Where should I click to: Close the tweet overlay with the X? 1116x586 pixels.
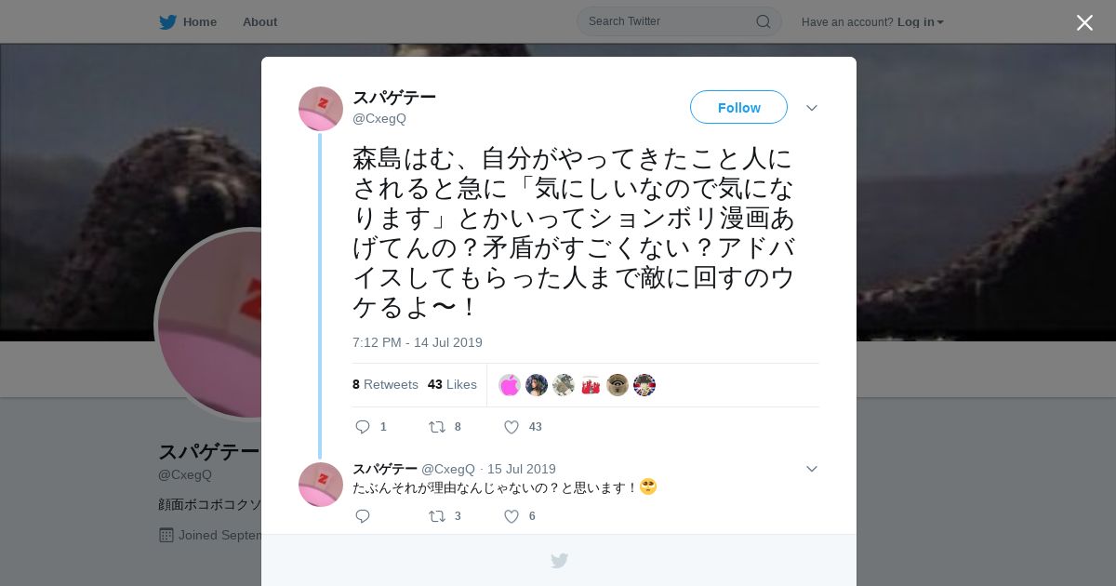tap(1084, 22)
